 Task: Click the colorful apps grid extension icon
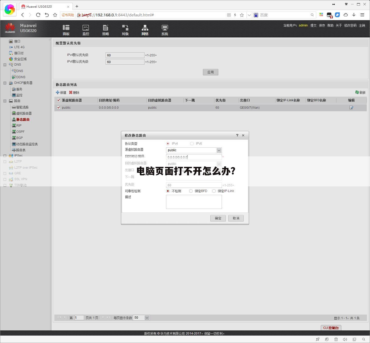[321, 15]
